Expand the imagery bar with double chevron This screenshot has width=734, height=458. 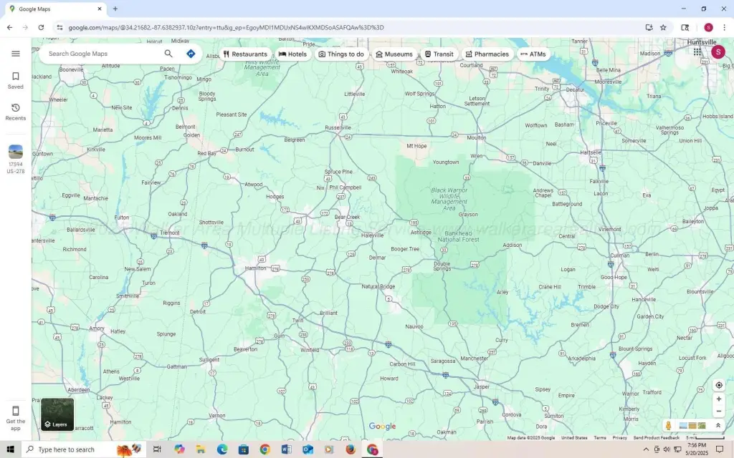point(718,426)
